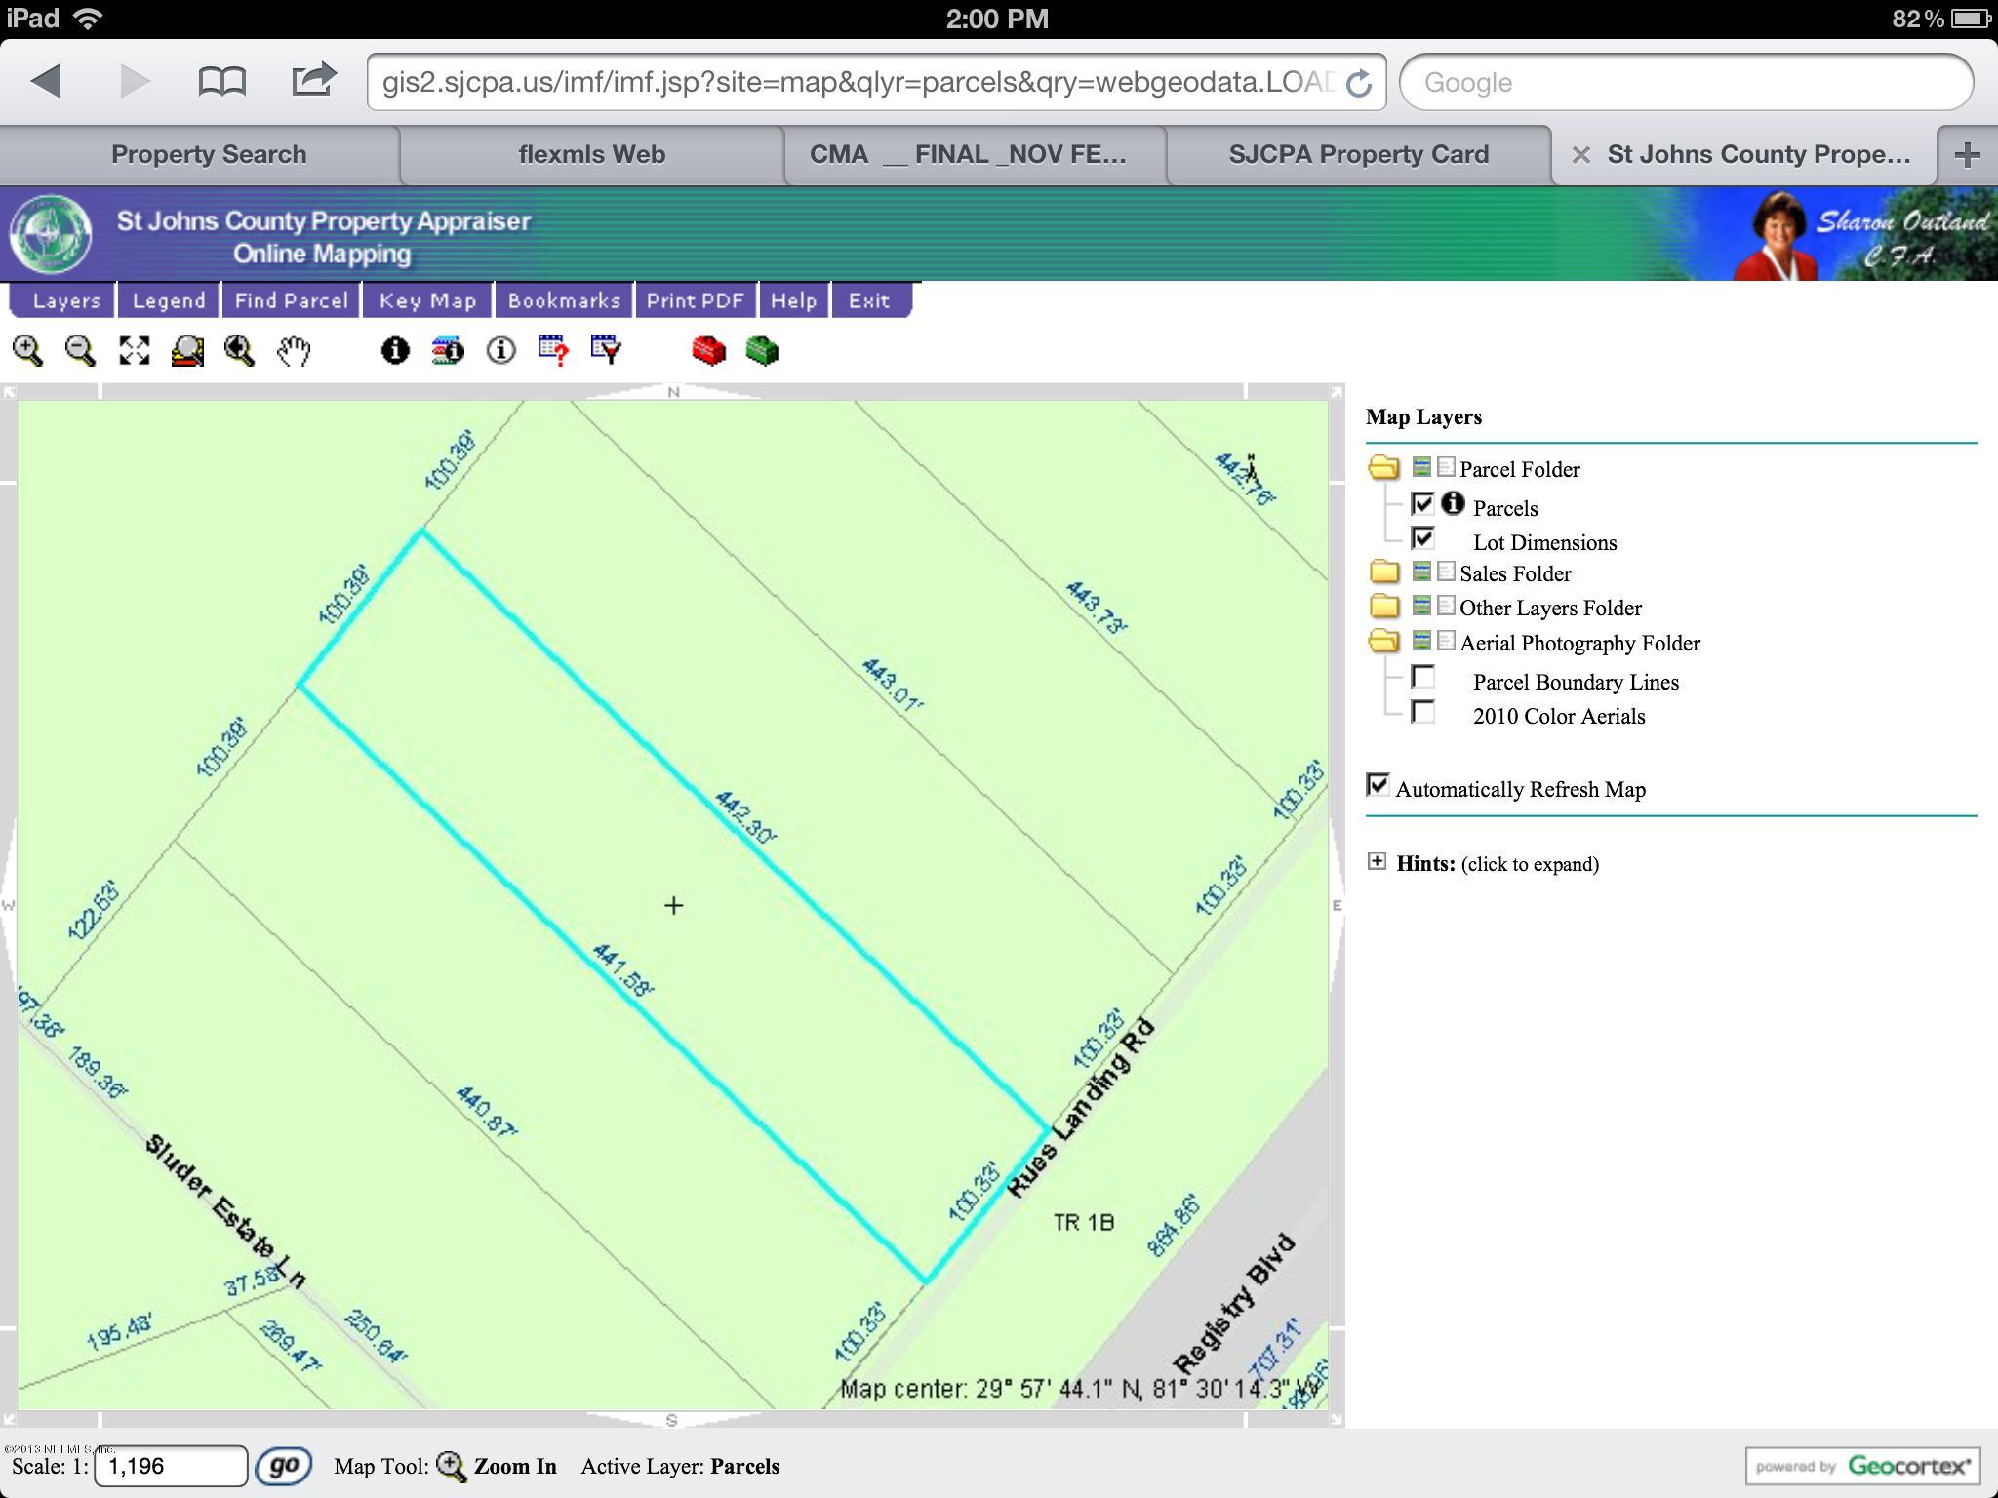
Task: Click the Geocortex powered-by logo link
Action: 1862,1466
